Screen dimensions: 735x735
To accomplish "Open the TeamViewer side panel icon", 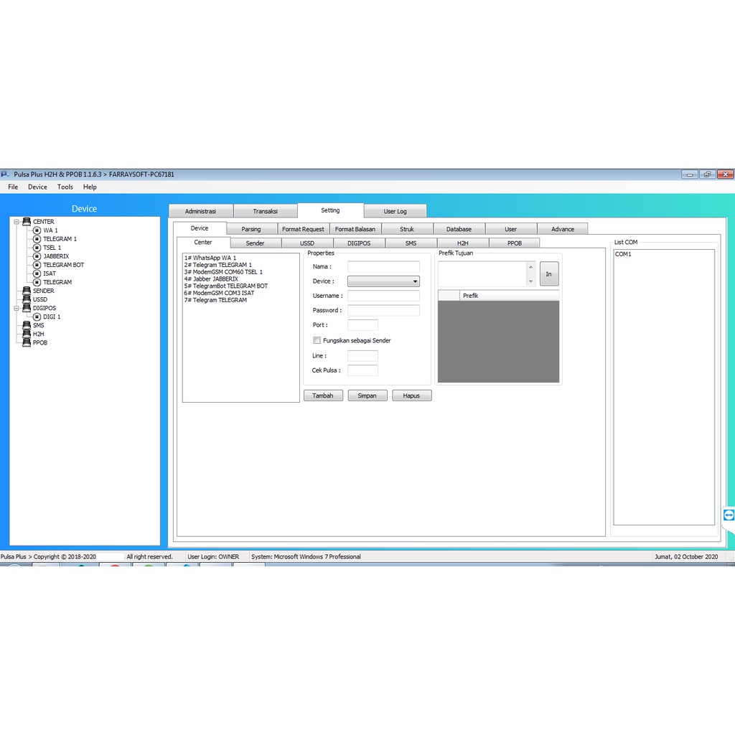I will (x=729, y=515).
